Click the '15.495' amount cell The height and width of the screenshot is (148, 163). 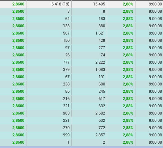pyautogui.click(x=89, y=4)
